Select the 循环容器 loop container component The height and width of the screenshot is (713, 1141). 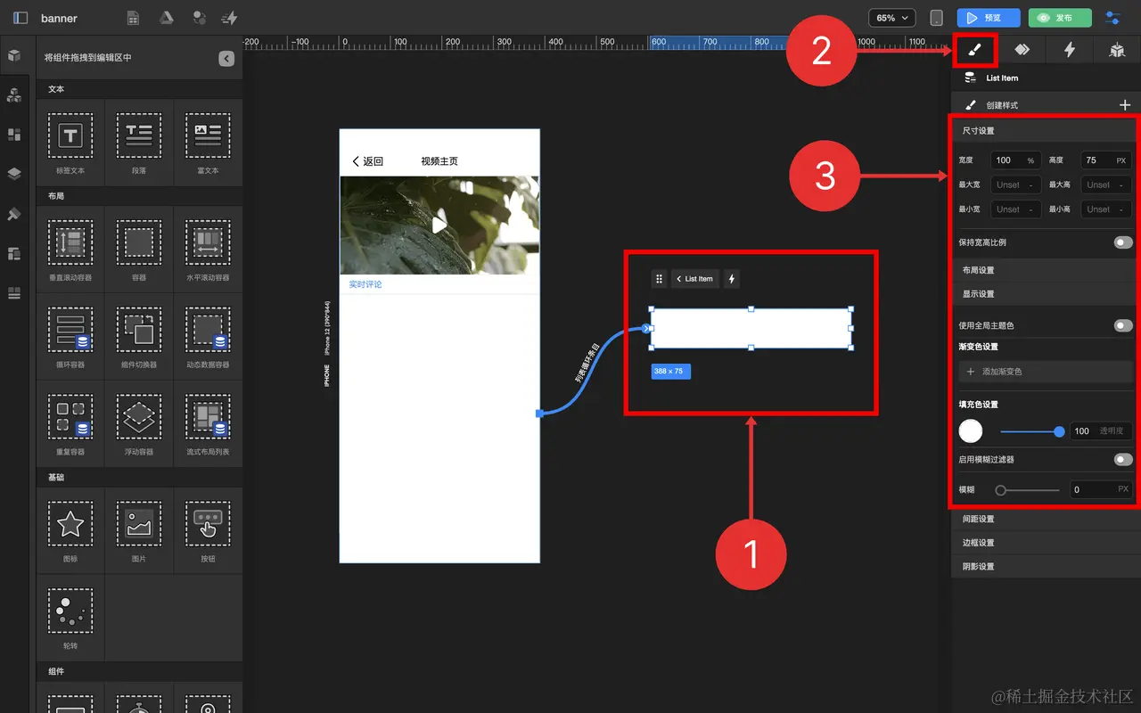(x=70, y=336)
